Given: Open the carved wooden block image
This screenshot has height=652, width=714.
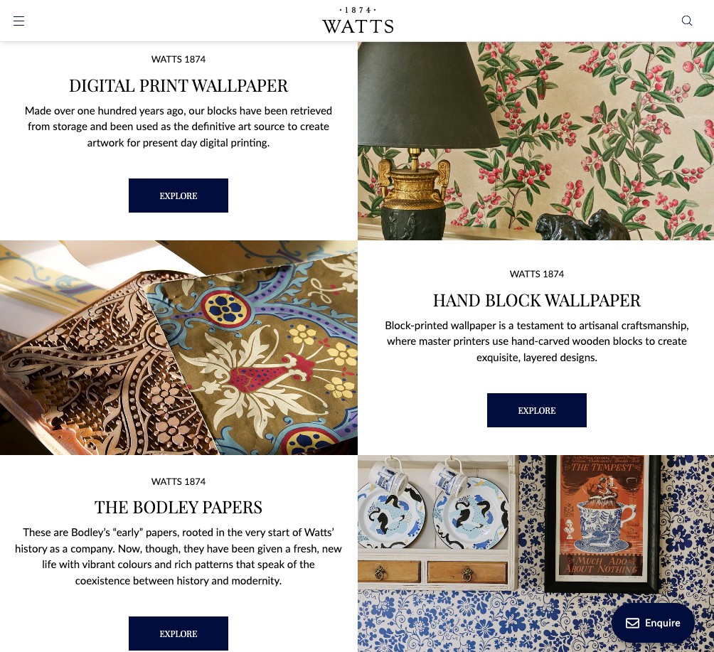Looking at the screenshot, I should (178, 348).
